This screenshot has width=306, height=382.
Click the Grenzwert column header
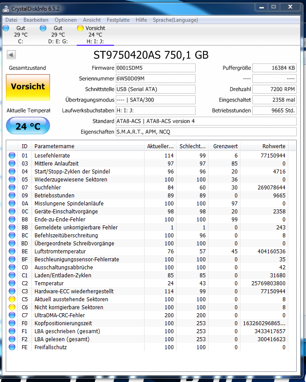(x=224, y=146)
